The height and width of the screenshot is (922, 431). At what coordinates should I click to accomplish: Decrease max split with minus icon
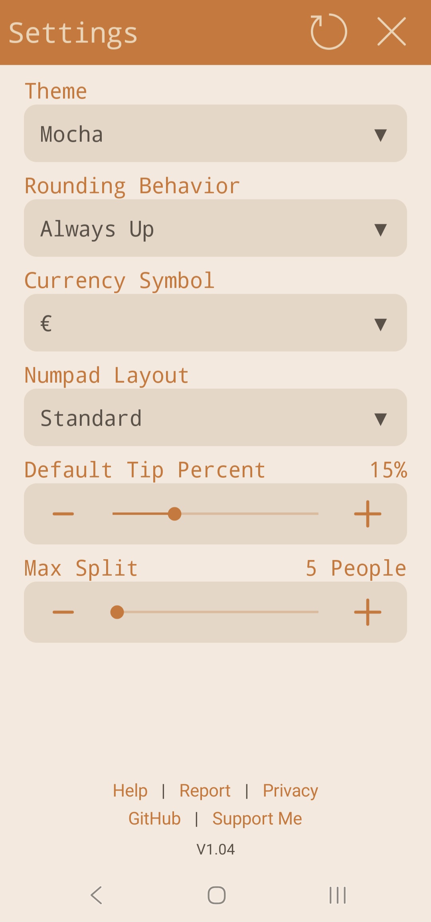coord(63,612)
